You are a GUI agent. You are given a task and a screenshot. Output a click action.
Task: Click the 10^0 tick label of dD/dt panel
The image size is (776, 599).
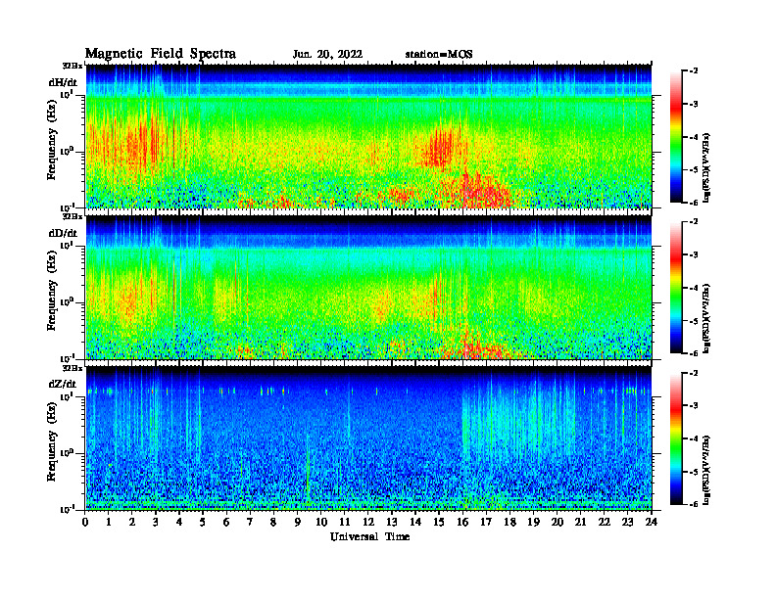68,301
